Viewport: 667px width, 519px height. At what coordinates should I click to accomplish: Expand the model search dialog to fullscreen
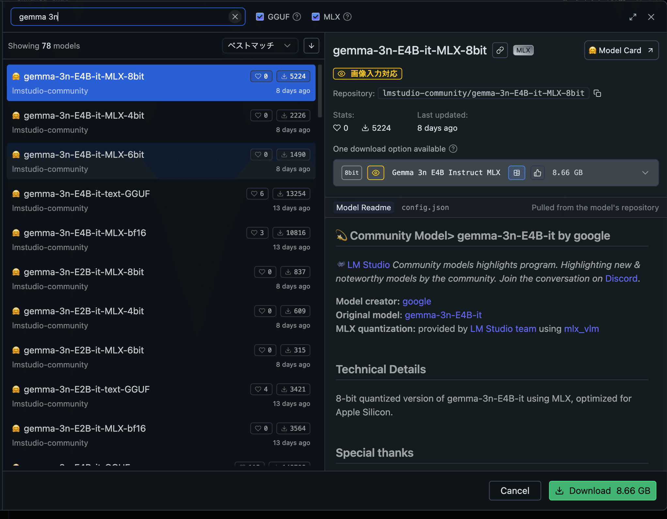click(x=633, y=17)
